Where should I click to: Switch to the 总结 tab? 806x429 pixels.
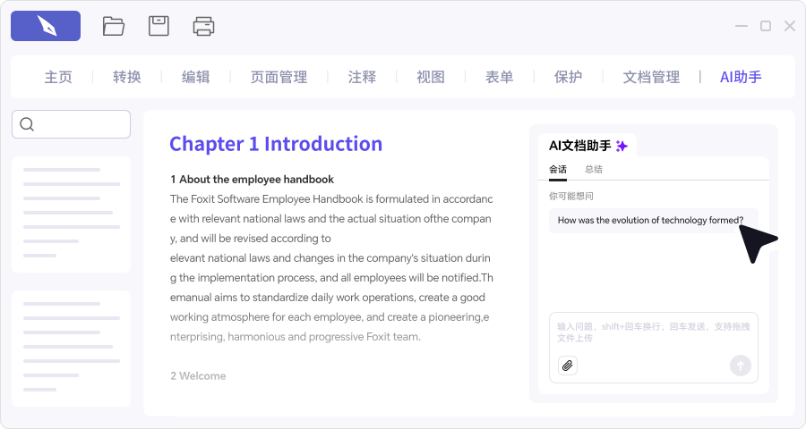tap(594, 169)
